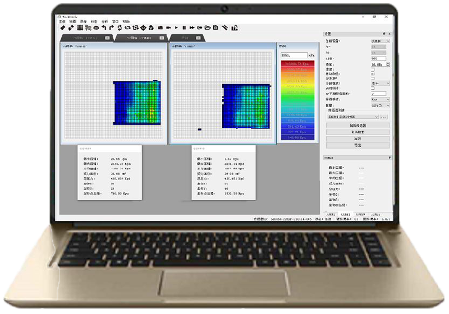Click the circular refresh arrows toolbar icon
The image size is (449, 314).
coord(120,27)
